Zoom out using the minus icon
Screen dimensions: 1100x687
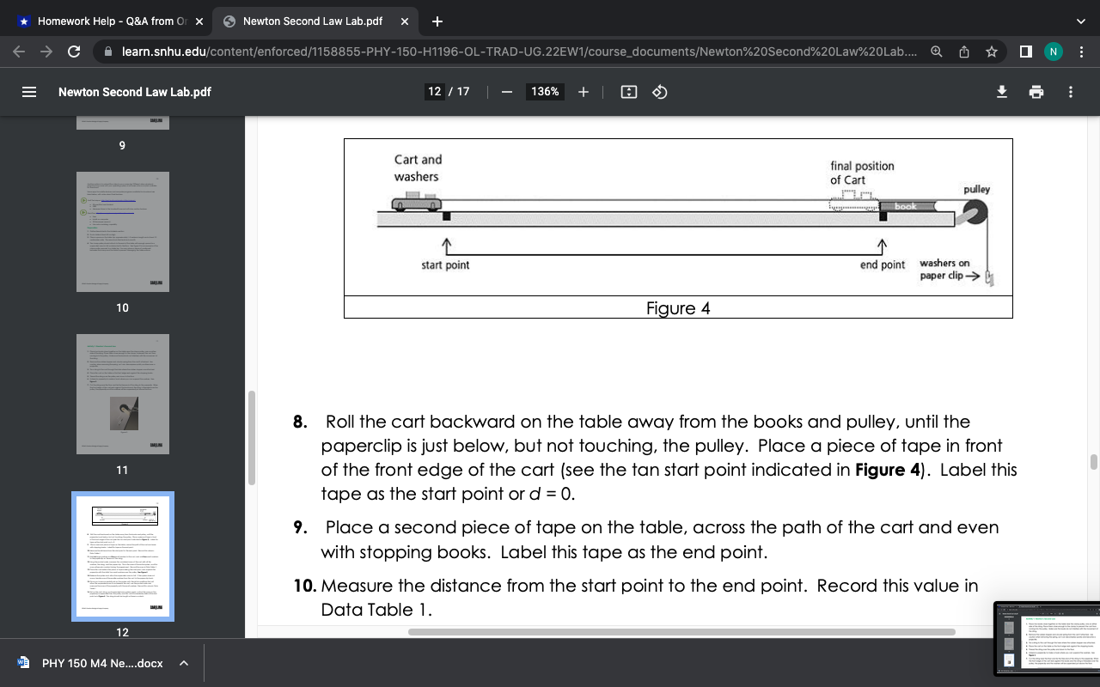(506, 92)
